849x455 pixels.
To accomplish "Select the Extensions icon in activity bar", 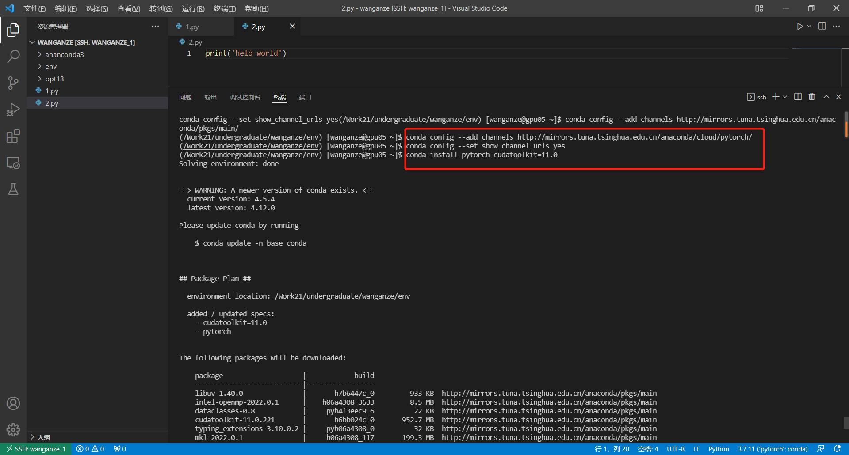I will click(13, 136).
